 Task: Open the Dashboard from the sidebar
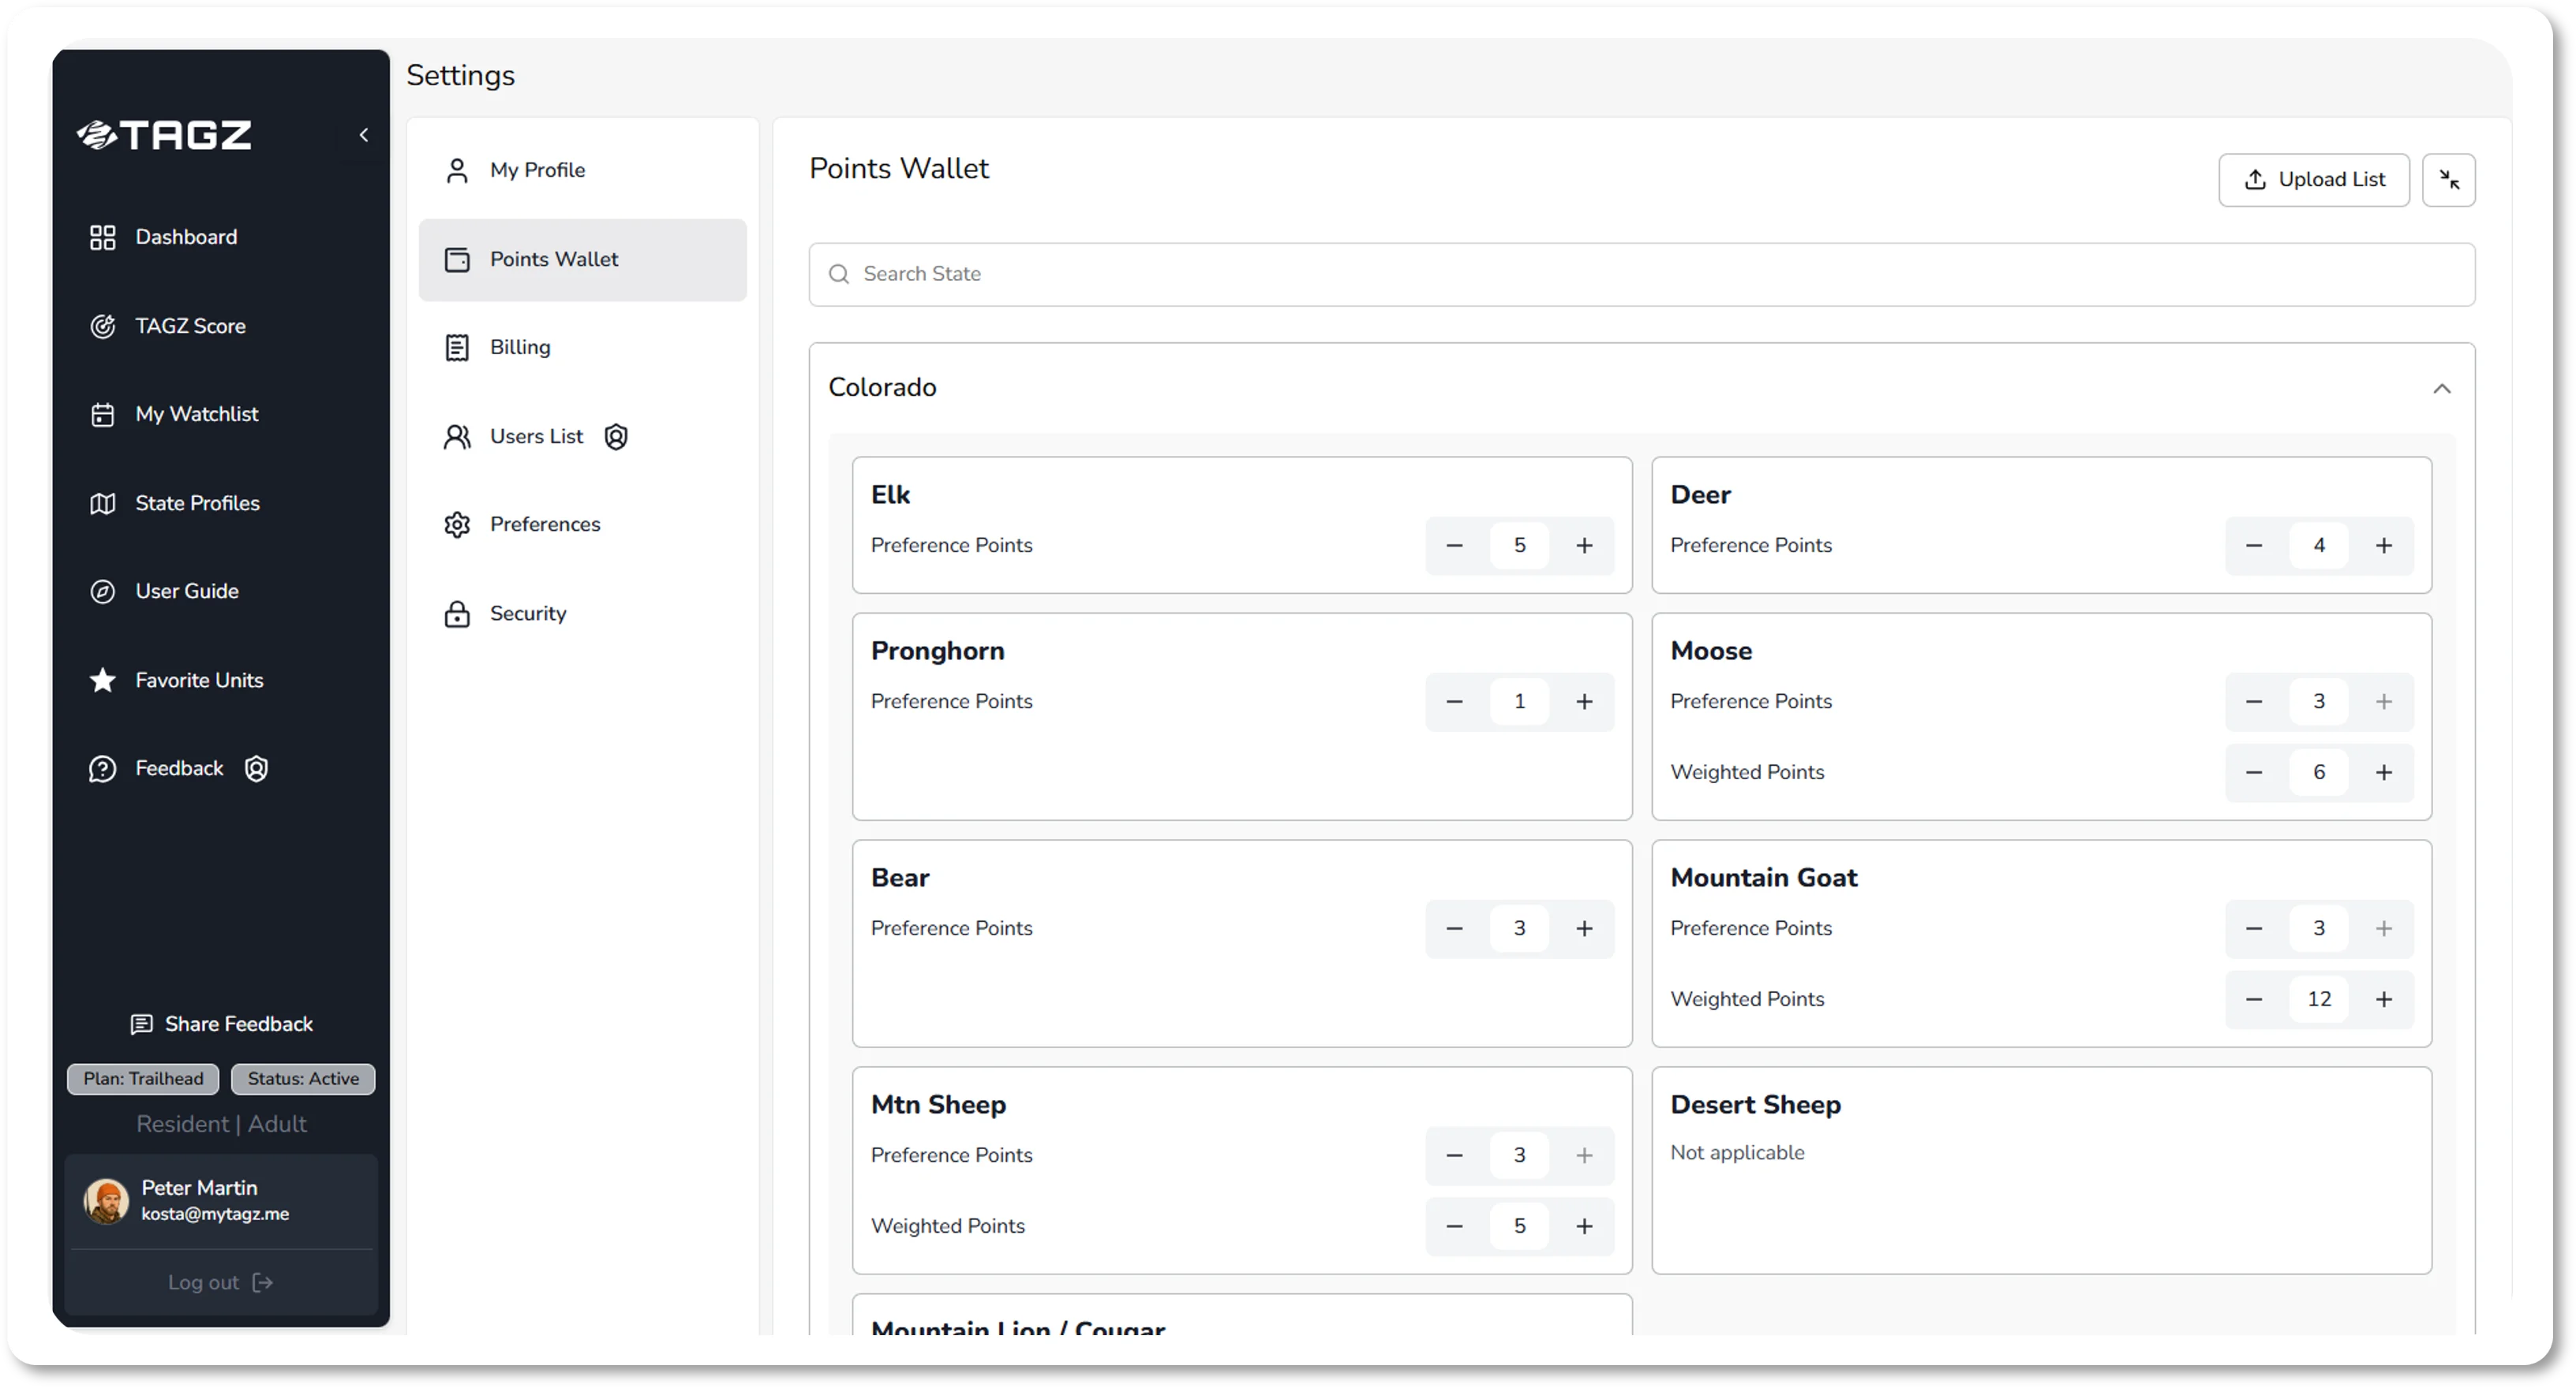[185, 237]
